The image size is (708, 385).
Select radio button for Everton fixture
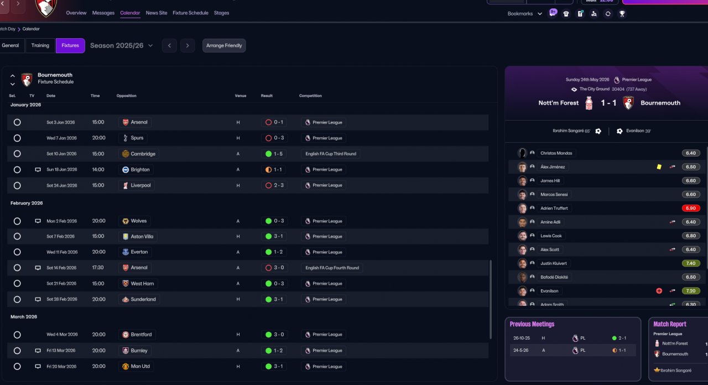pyautogui.click(x=17, y=252)
